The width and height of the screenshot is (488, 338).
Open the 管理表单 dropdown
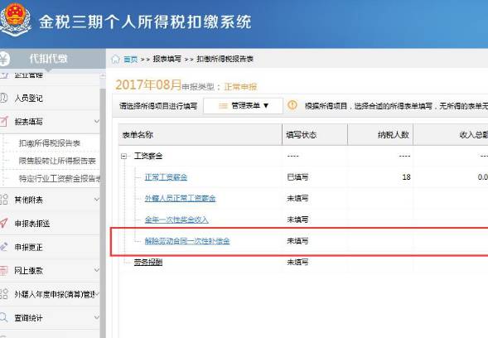click(x=243, y=106)
